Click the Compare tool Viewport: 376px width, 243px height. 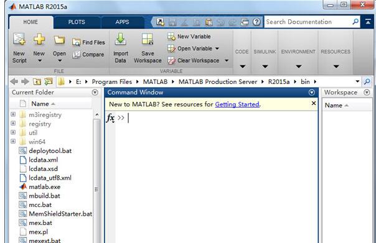click(88, 55)
